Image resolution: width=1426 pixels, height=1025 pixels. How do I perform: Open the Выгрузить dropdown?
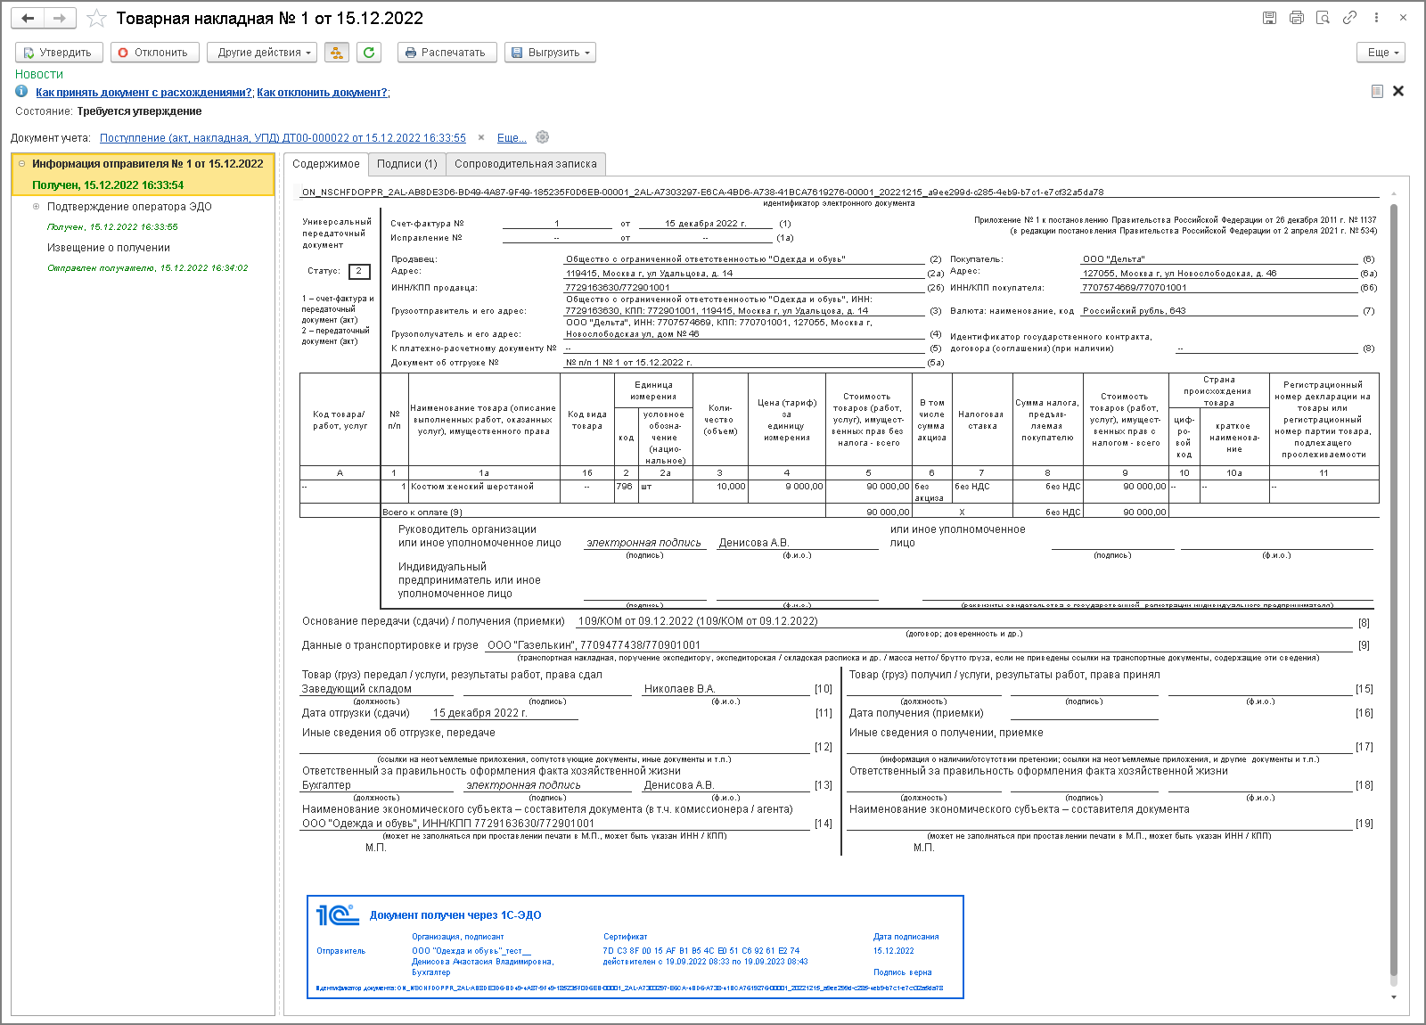tap(550, 53)
